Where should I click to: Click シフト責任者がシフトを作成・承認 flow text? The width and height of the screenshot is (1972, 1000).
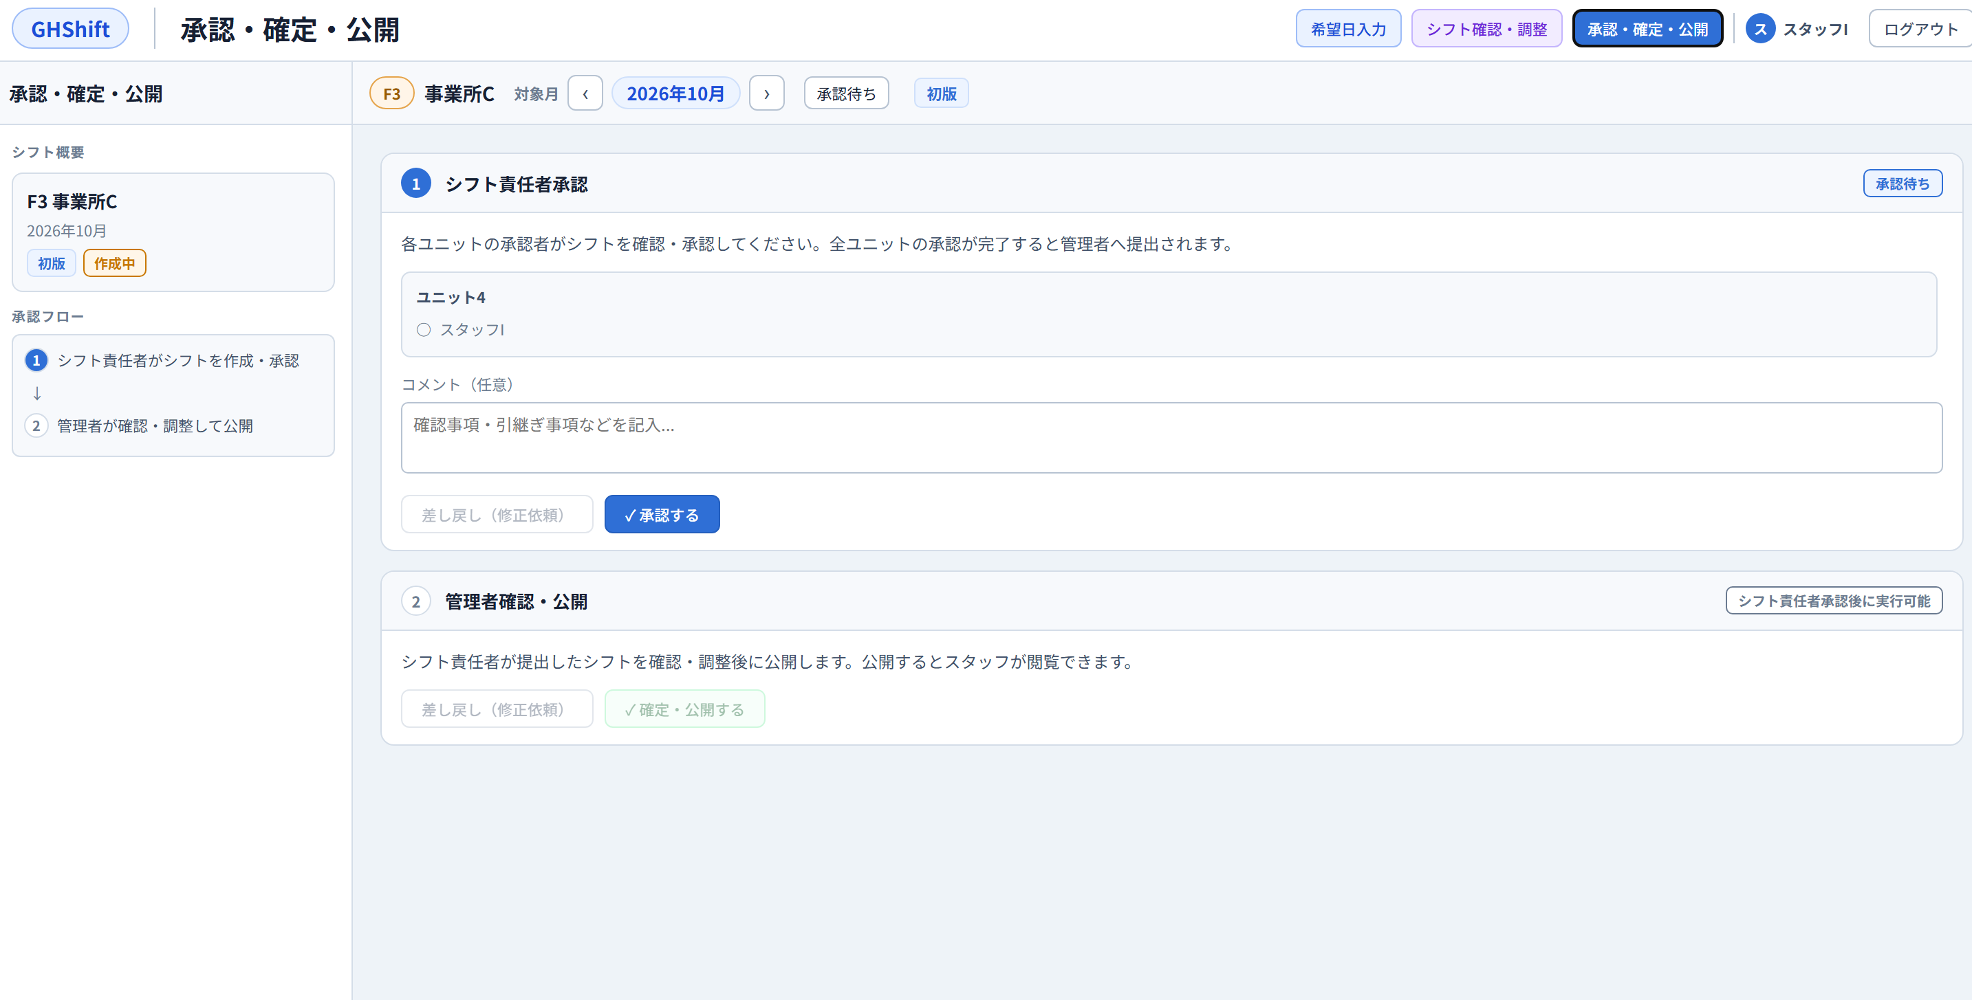click(x=177, y=360)
